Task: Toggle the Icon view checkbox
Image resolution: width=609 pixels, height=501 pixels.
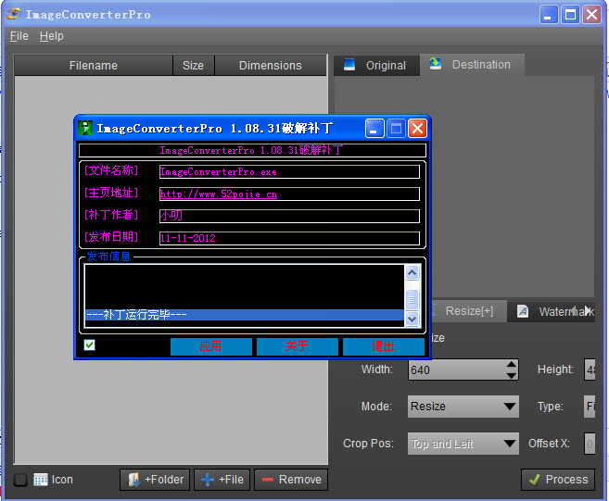Action: tap(20, 480)
